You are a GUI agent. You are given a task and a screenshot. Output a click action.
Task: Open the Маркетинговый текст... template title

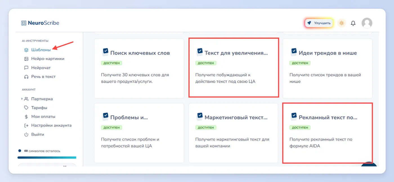pos(236,117)
